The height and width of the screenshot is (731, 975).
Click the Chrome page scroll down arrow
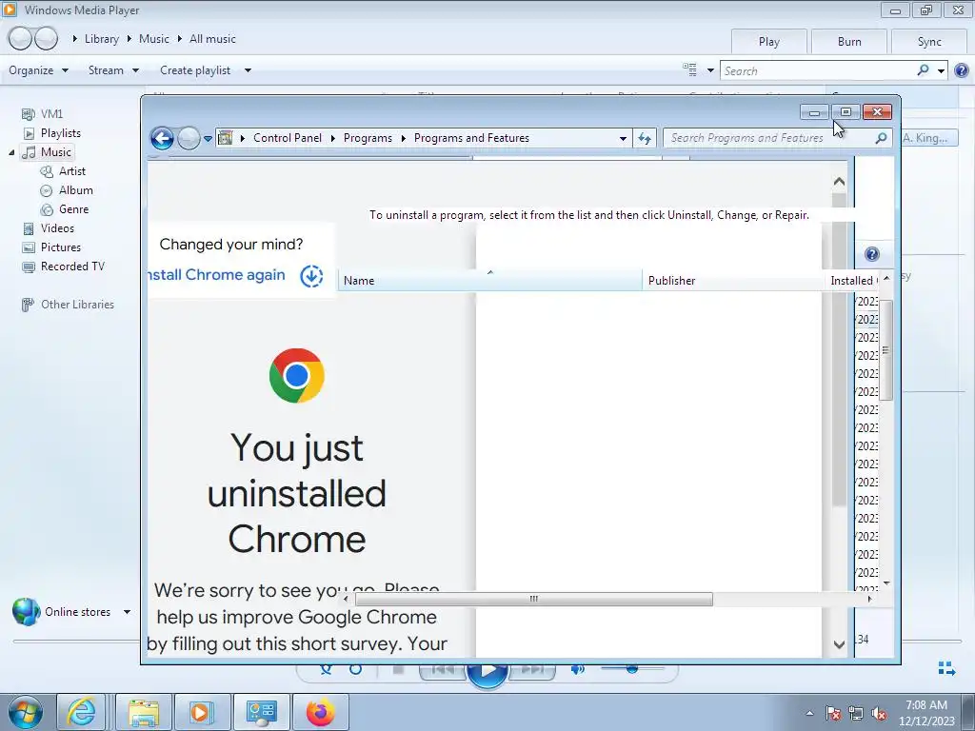pos(839,644)
